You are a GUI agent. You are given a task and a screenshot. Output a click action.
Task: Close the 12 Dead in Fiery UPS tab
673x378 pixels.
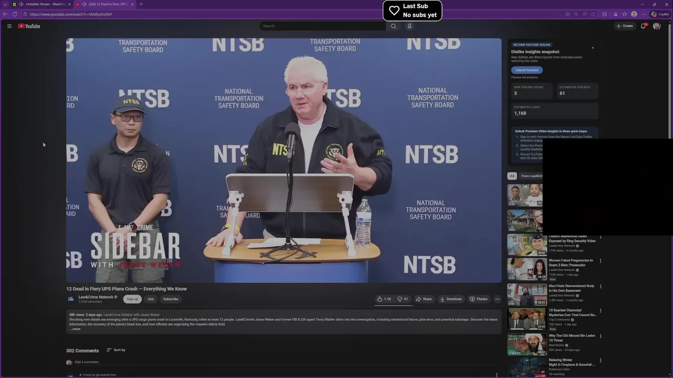pos(132,4)
